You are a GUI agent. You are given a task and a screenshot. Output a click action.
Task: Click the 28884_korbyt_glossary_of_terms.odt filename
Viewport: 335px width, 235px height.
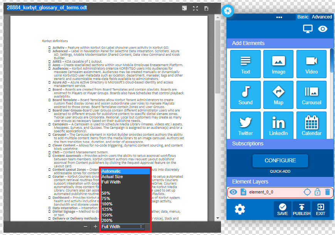pos(47,8)
